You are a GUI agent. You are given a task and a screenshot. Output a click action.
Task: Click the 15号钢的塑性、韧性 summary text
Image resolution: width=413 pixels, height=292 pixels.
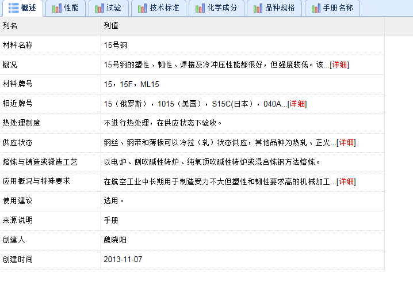tap(217, 65)
